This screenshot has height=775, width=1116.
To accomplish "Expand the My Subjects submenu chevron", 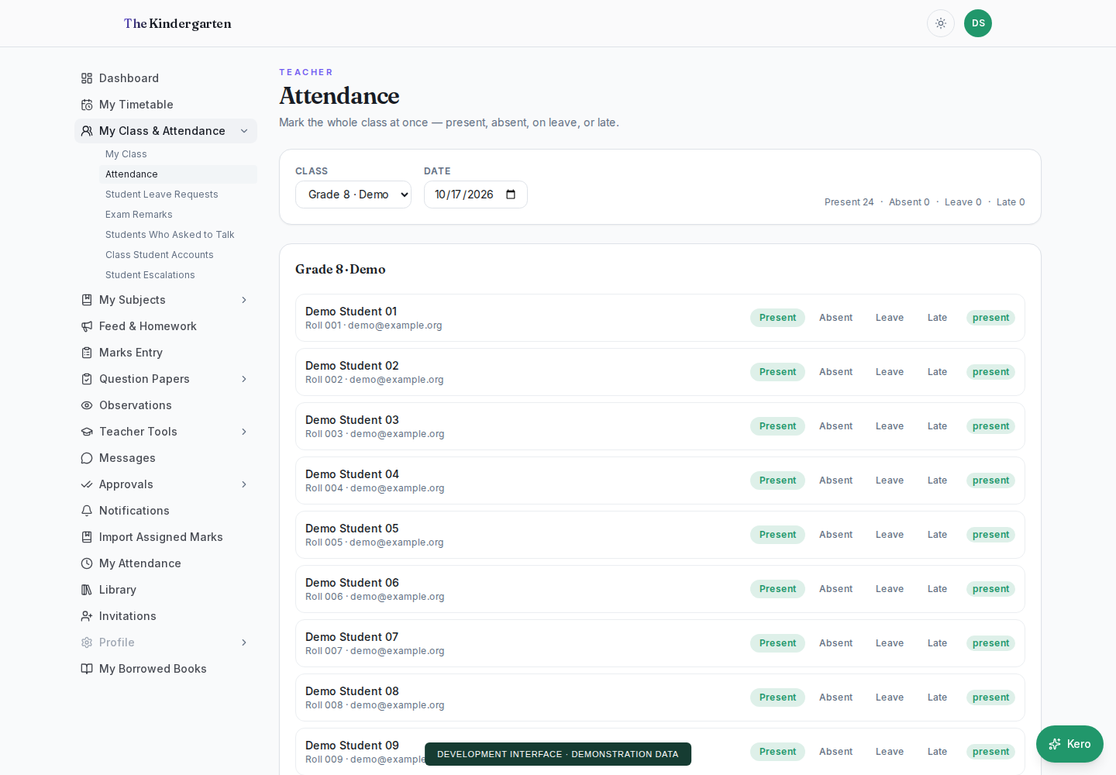I will point(244,300).
